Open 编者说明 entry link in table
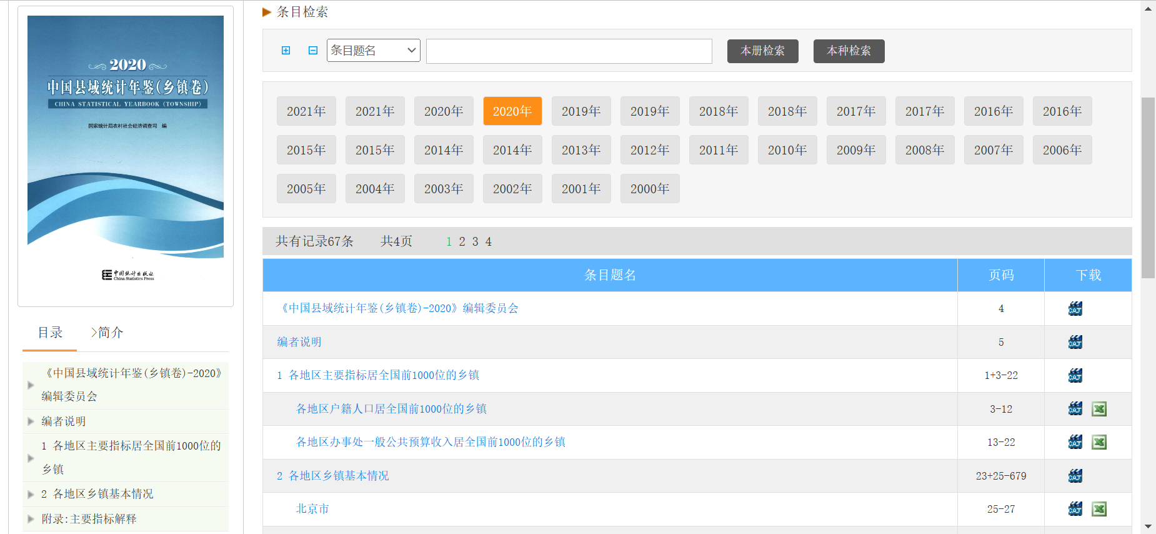 coord(299,342)
